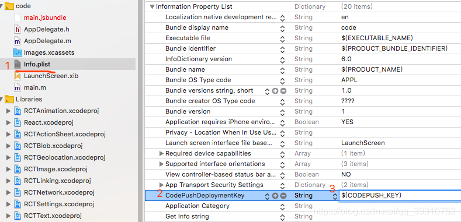Click the RCTNetwork.xcodeproj project icon

[x=18, y=192]
